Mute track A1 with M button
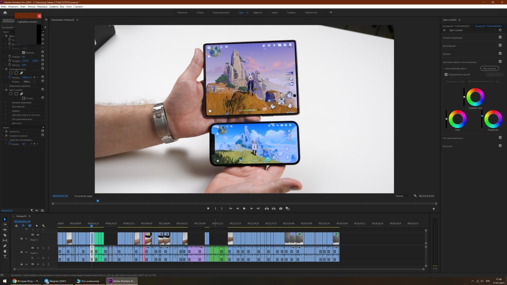 coord(38,248)
